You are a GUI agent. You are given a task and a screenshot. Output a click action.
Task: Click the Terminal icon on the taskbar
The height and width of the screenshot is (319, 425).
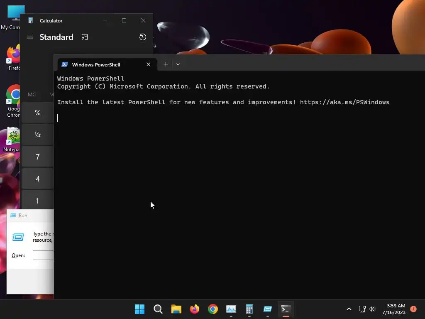286,309
